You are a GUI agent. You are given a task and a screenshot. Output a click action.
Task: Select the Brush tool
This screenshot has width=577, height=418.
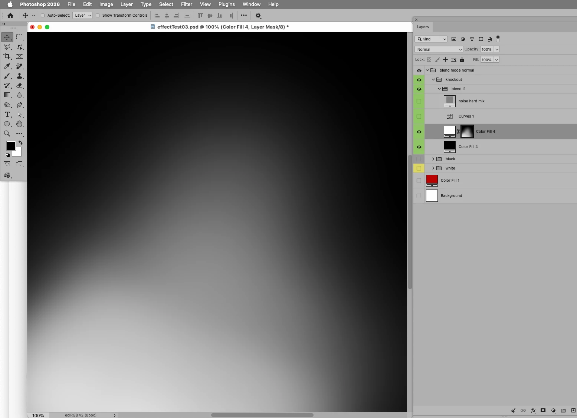tap(7, 76)
